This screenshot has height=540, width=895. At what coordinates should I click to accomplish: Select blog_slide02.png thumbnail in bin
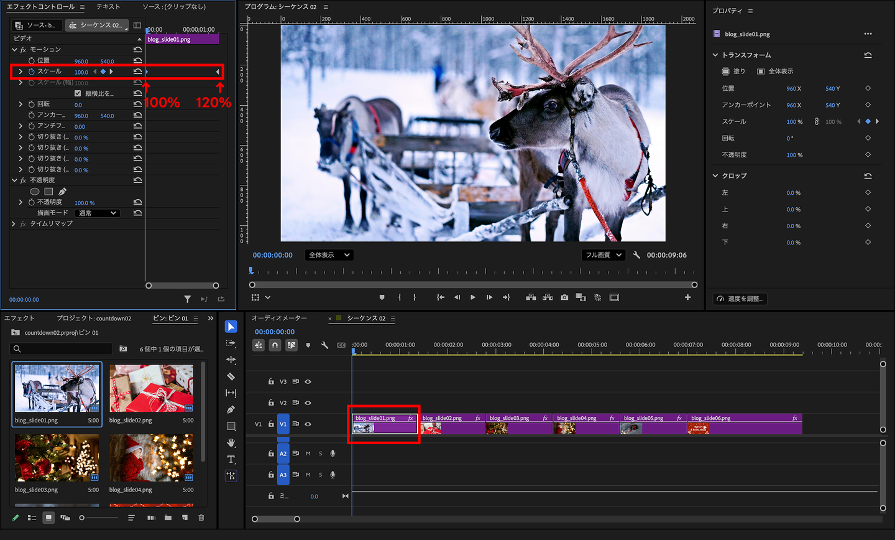[x=151, y=388]
